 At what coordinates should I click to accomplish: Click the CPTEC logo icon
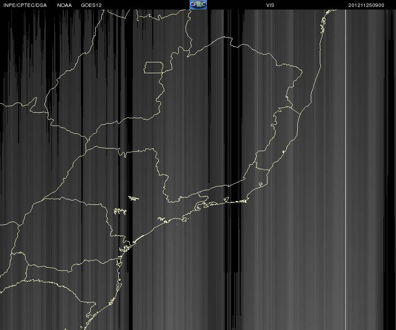coord(198,5)
